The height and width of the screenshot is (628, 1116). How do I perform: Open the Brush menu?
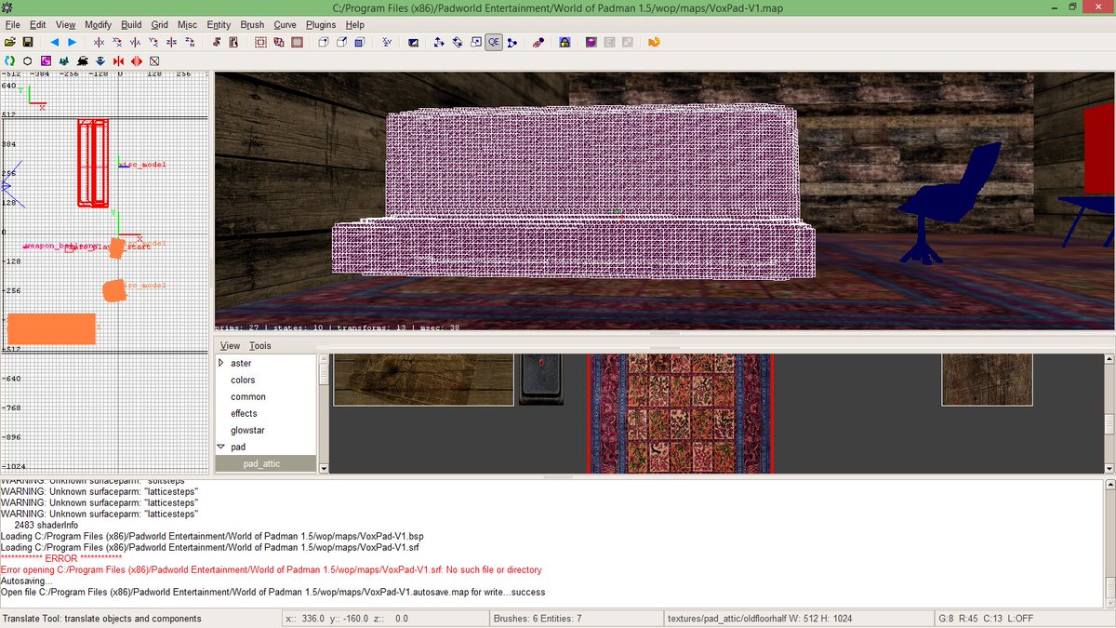252,24
